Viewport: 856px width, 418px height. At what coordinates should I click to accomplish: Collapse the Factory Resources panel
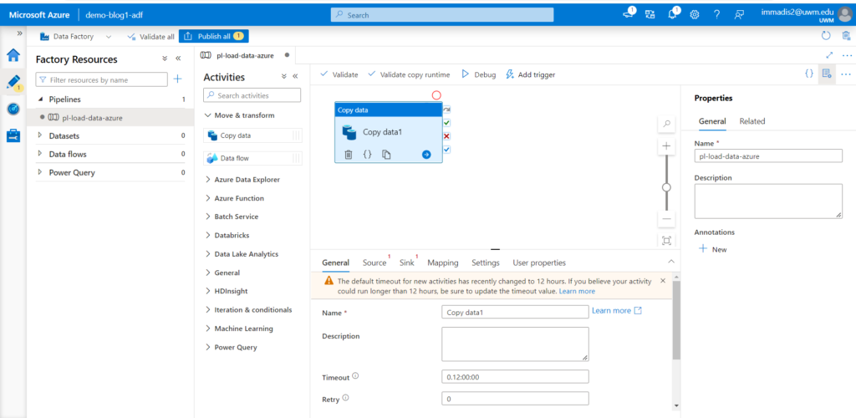tap(178, 59)
